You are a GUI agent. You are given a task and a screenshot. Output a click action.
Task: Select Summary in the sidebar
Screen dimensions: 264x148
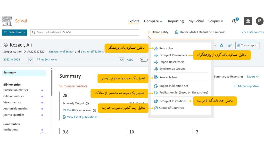coord(23,73)
